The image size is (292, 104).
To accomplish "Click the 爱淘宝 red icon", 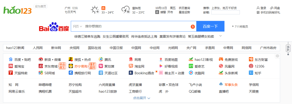I will pos(11,66).
